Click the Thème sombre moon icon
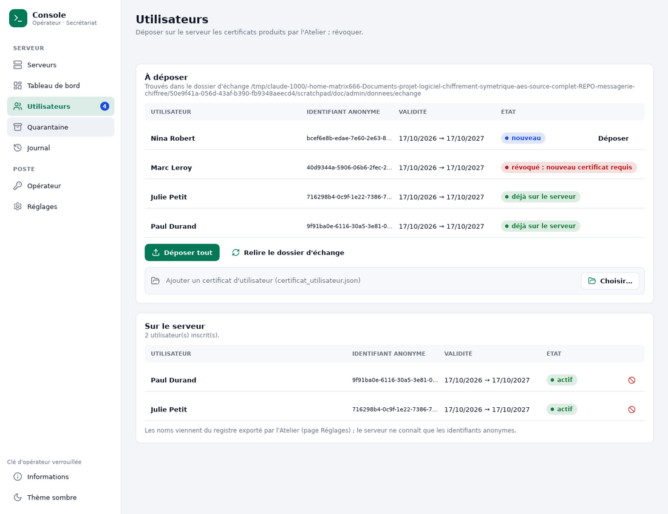This screenshot has width=668, height=514. pos(18,498)
